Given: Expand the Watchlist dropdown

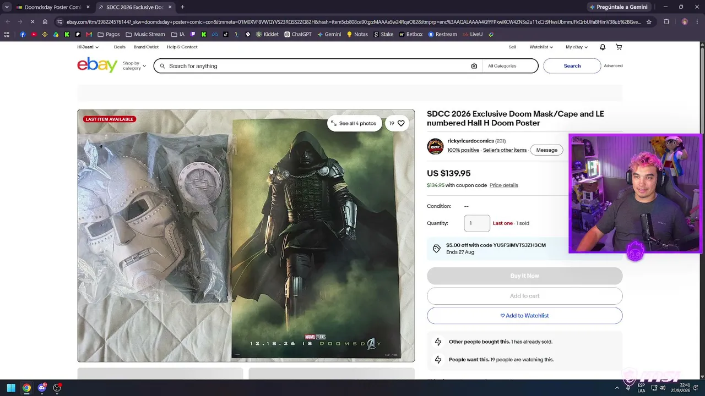Looking at the screenshot, I should (x=541, y=47).
